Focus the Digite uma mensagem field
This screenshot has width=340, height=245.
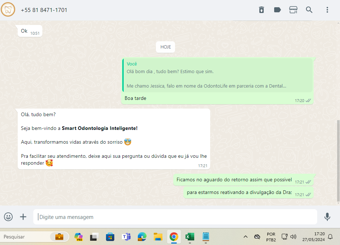coord(175,217)
